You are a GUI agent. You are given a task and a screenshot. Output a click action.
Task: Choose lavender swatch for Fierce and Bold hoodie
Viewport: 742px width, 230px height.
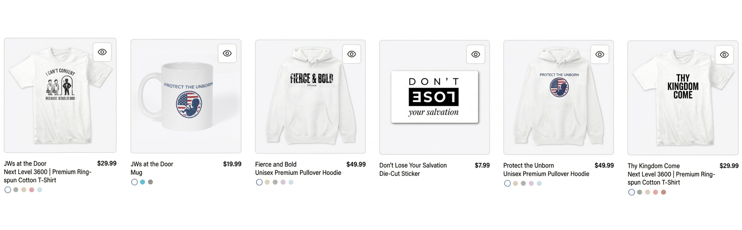[x=283, y=182]
